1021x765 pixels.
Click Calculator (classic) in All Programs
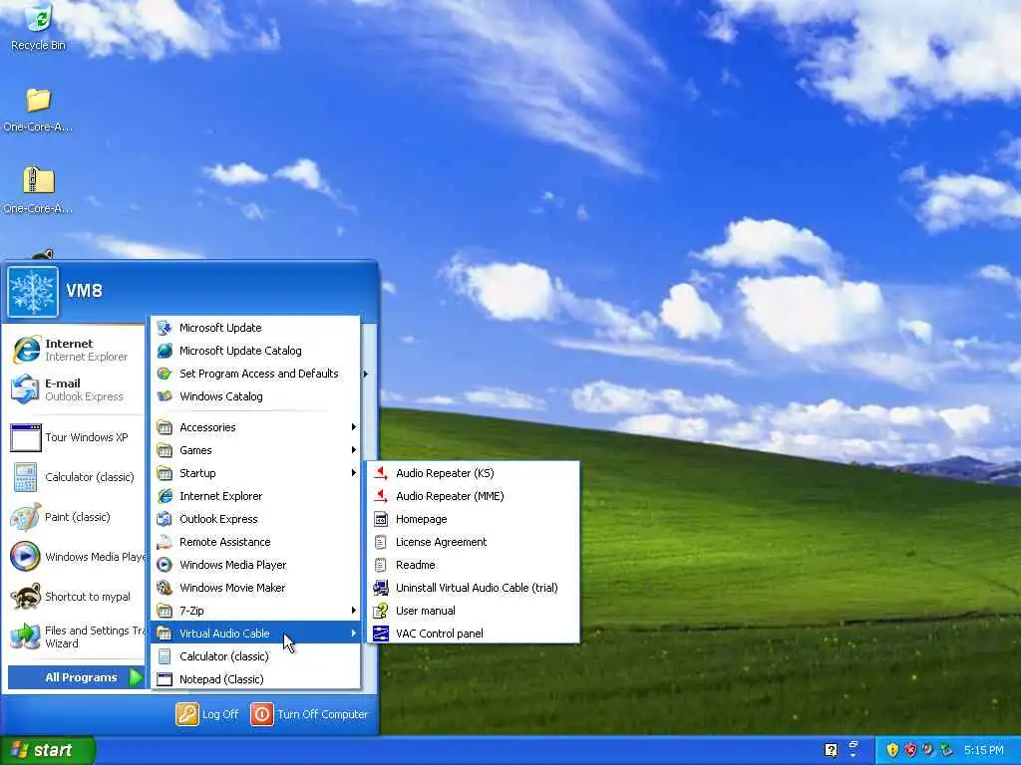point(256,655)
